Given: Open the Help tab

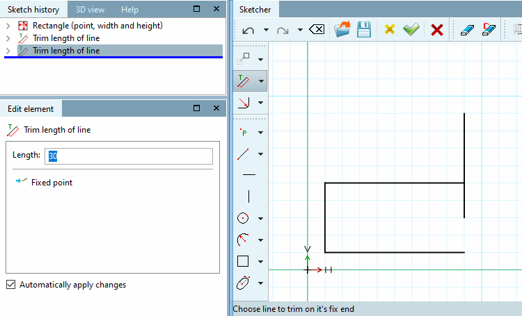Looking at the screenshot, I should coord(129,10).
